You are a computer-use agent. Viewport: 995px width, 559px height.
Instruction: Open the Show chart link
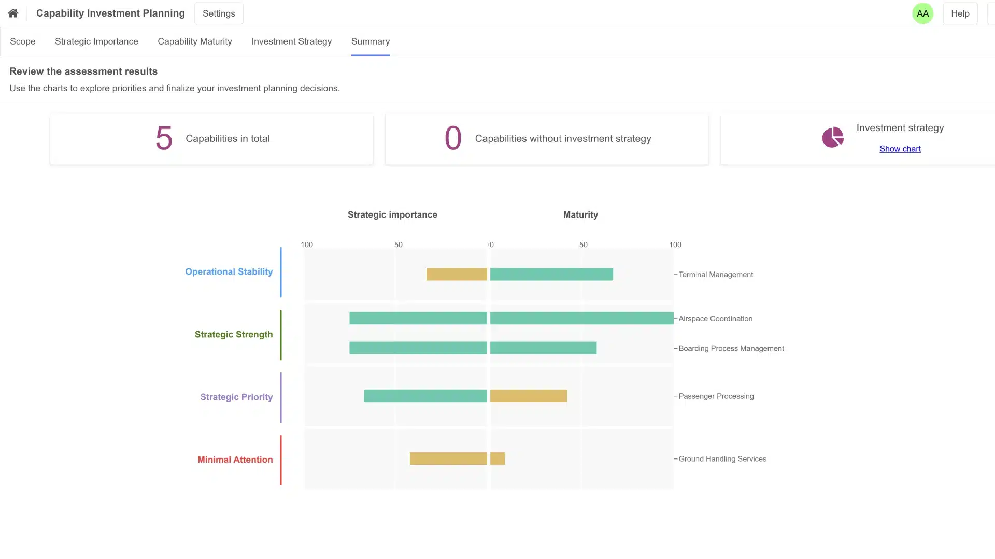click(900, 149)
